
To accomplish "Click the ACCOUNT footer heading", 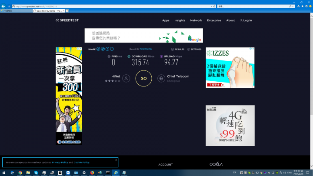I will [166, 165].
